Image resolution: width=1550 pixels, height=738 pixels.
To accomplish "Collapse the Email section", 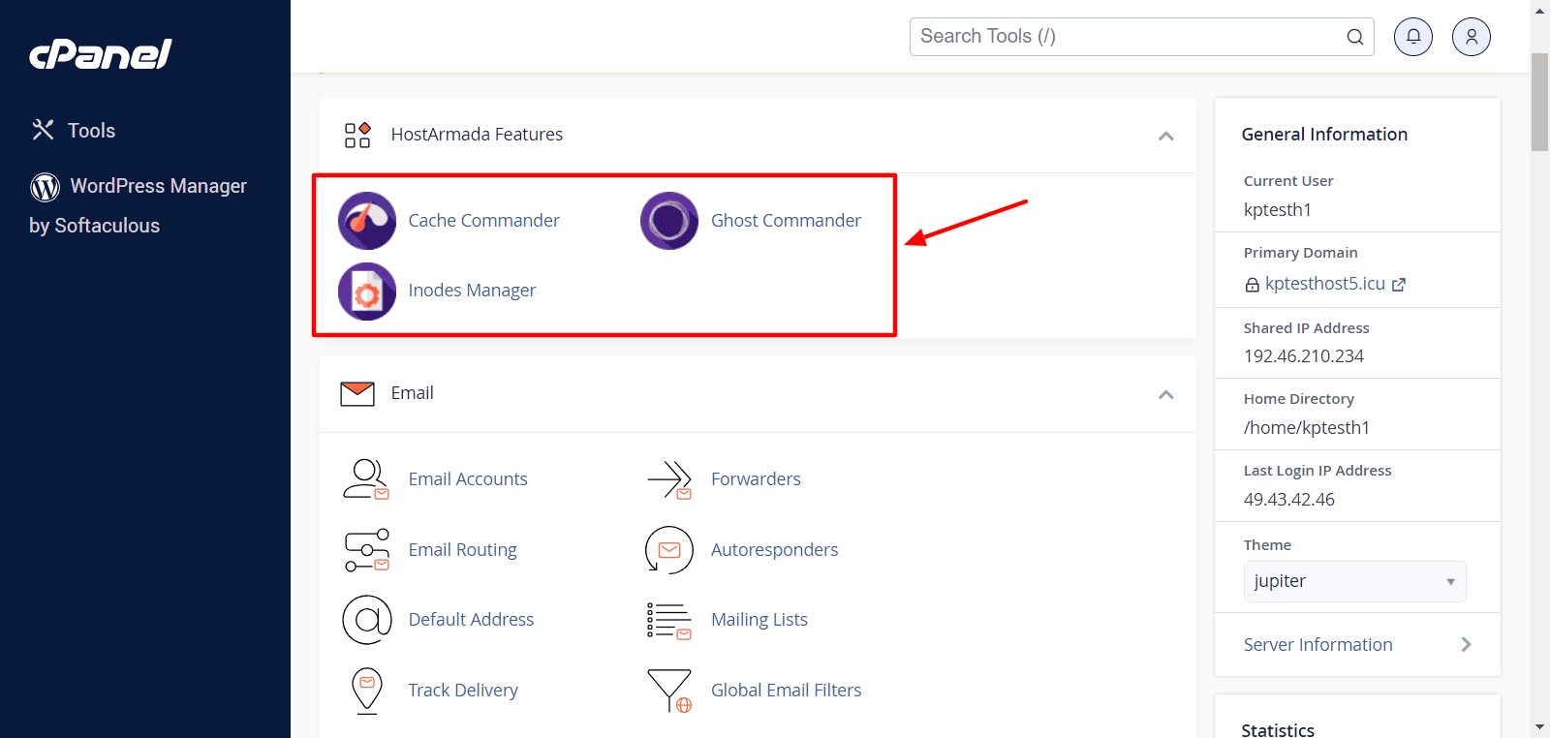I will pos(1165,394).
